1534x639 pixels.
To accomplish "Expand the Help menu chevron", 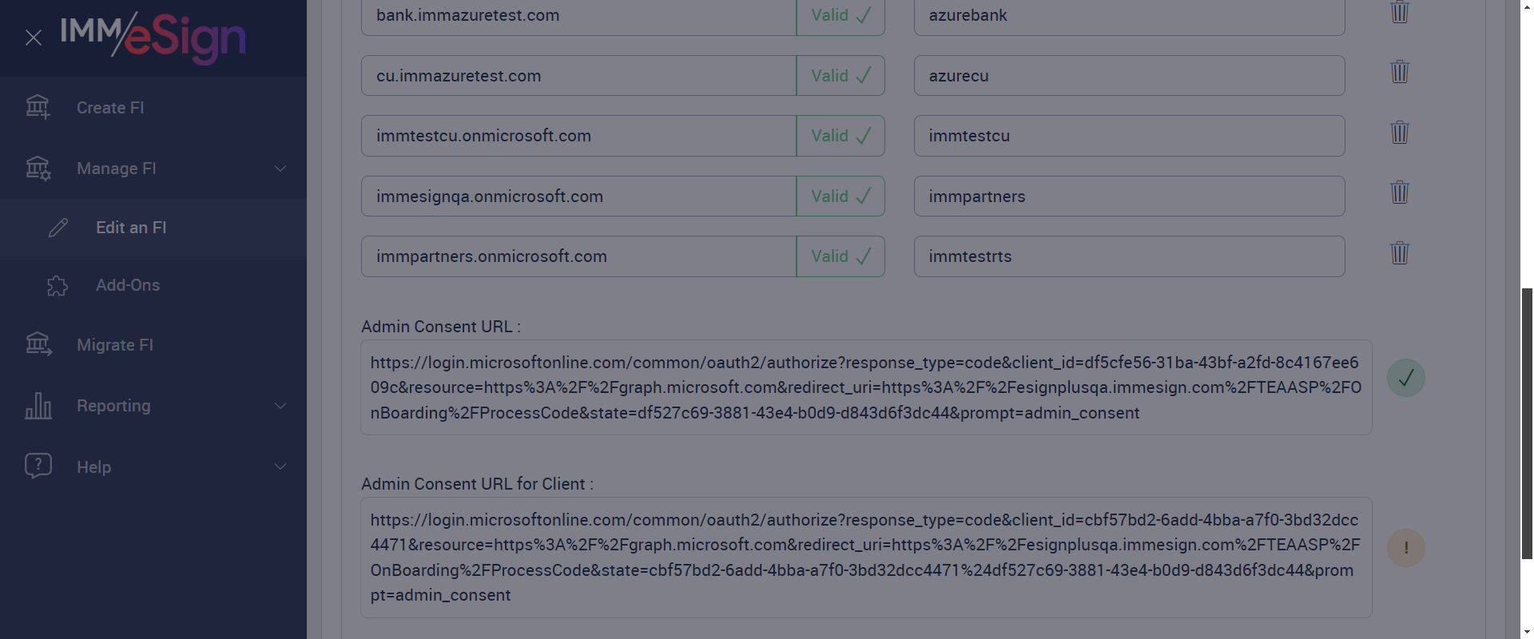I will (x=280, y=466).
